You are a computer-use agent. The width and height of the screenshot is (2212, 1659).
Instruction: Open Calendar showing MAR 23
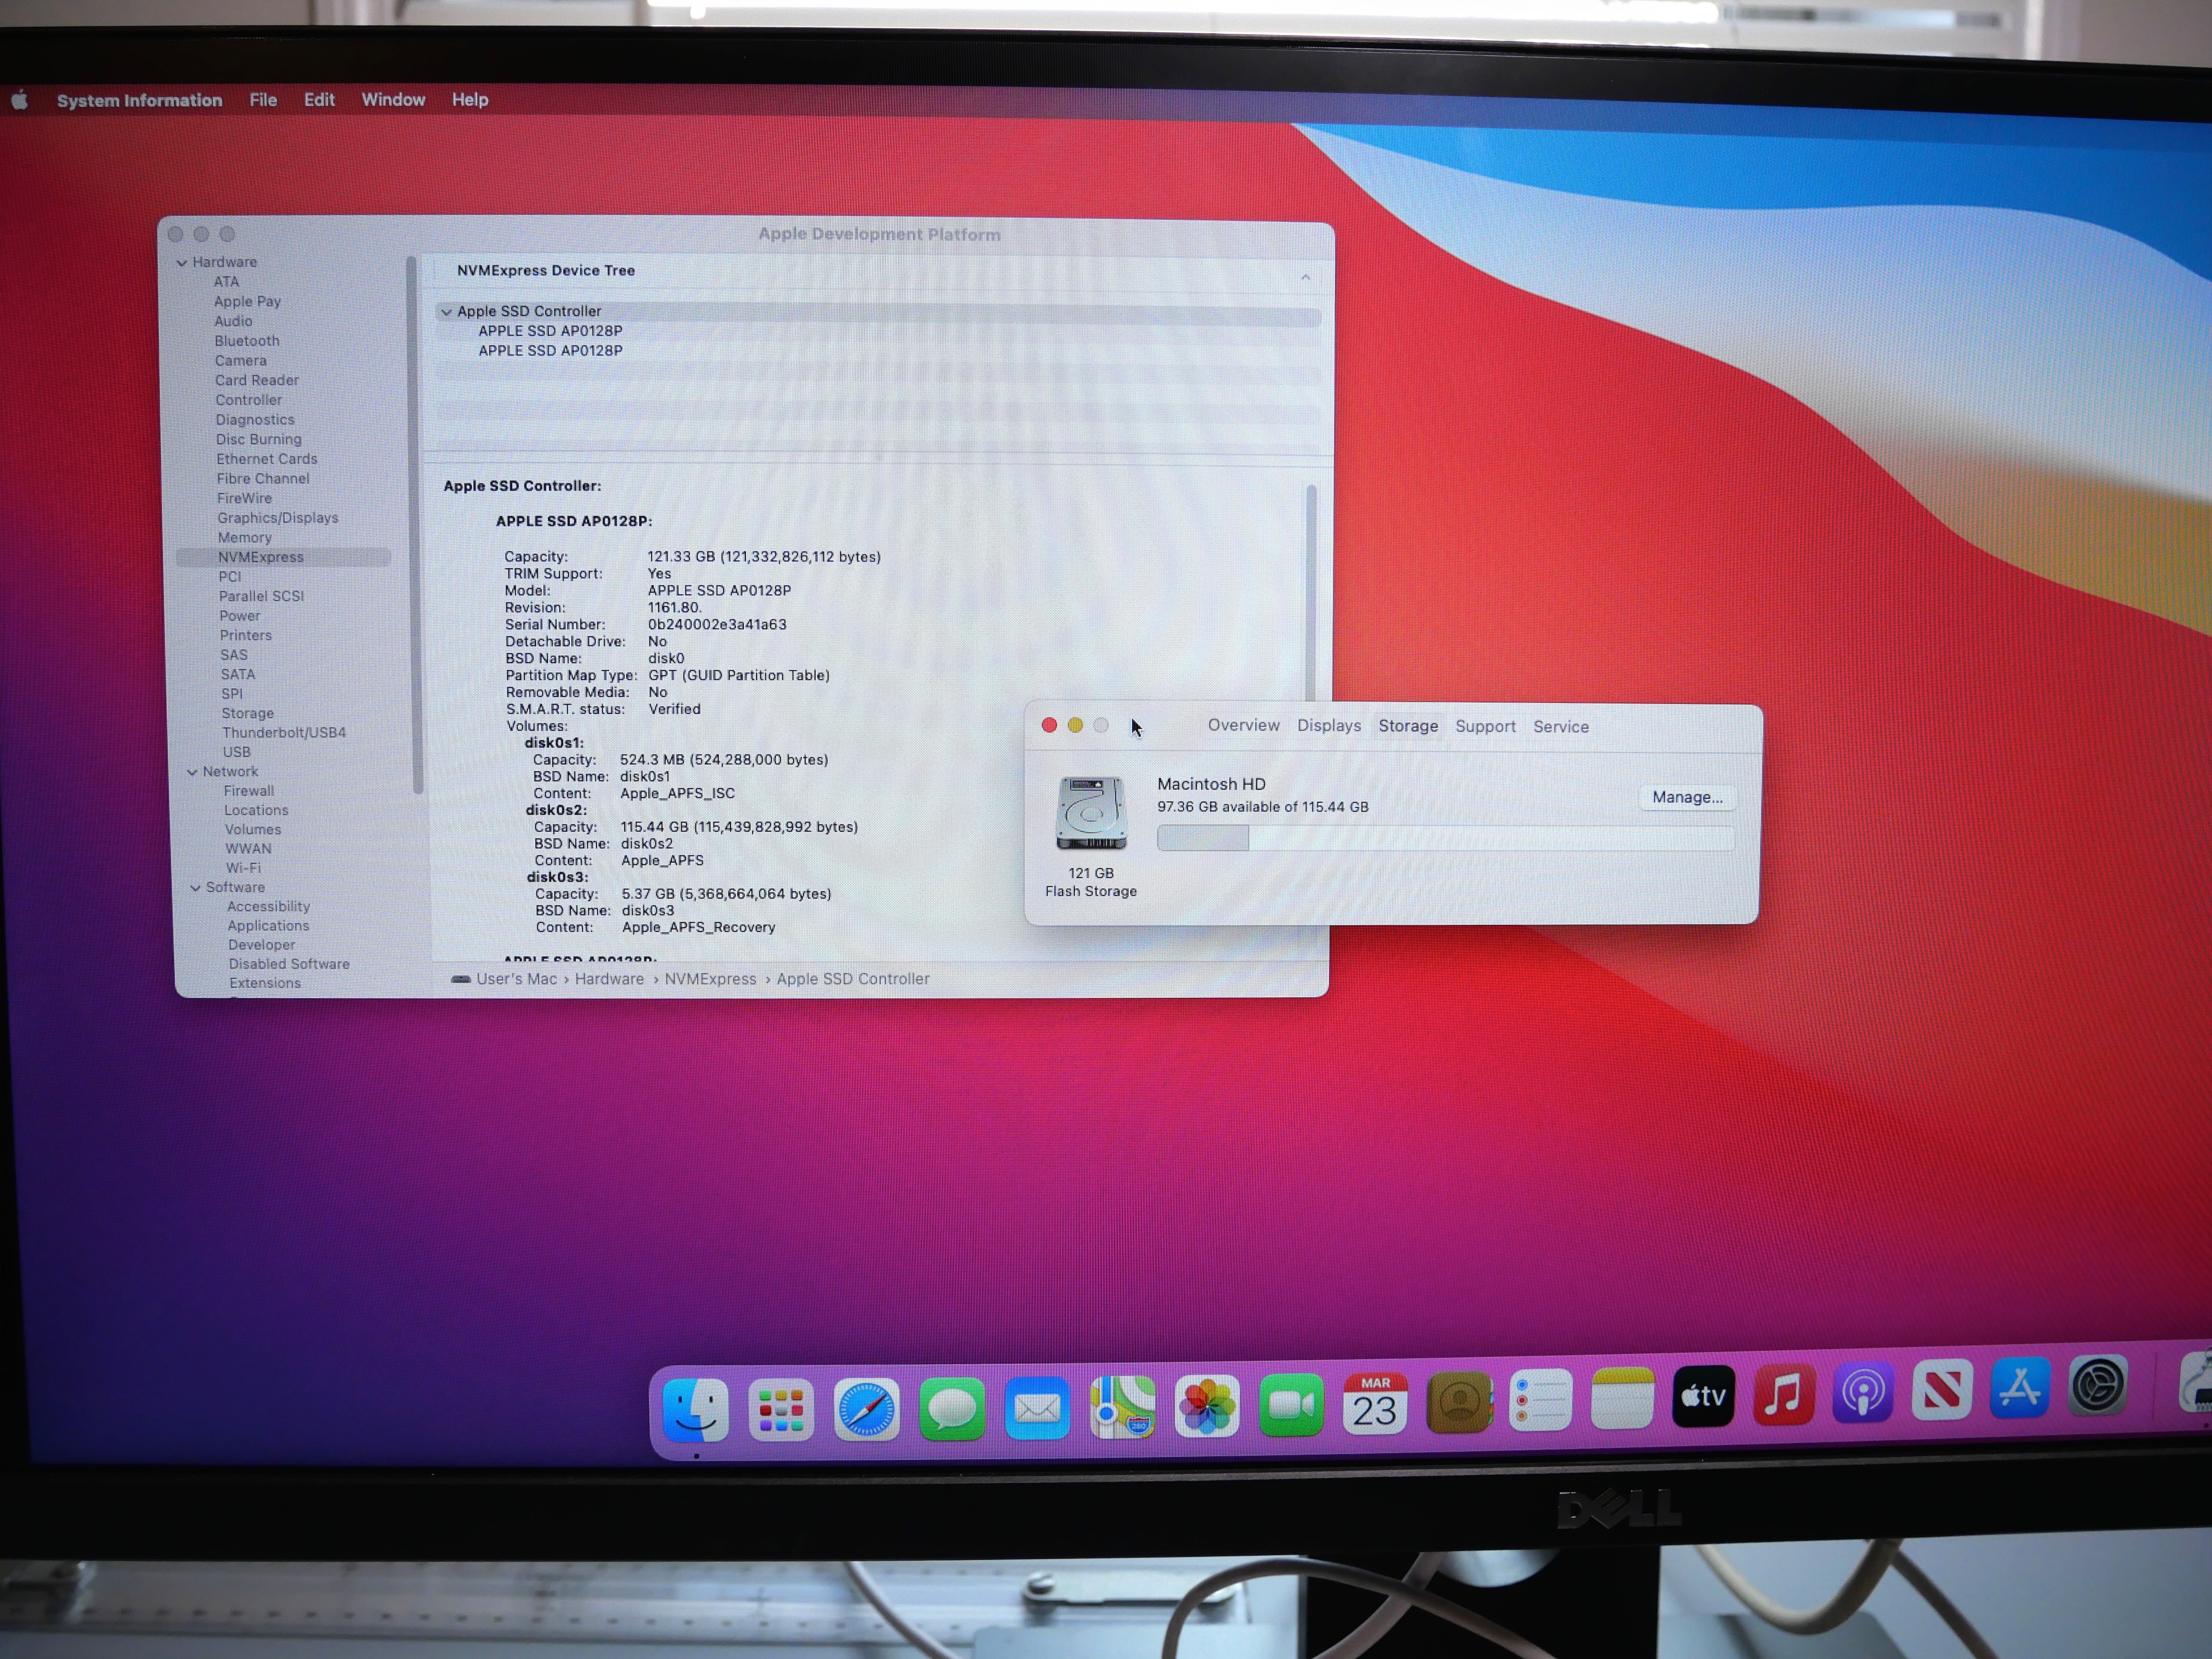1375,1404
